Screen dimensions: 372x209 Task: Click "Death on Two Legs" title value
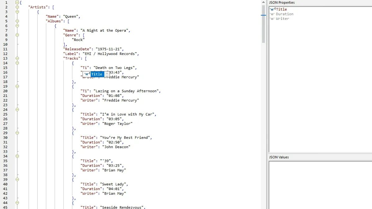(x=114, y=68)
